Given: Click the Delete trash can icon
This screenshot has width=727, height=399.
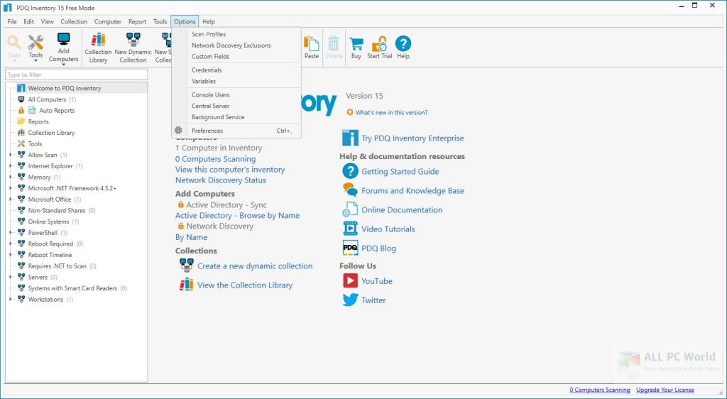Looking at the screenshot, I should coord(334,43).
